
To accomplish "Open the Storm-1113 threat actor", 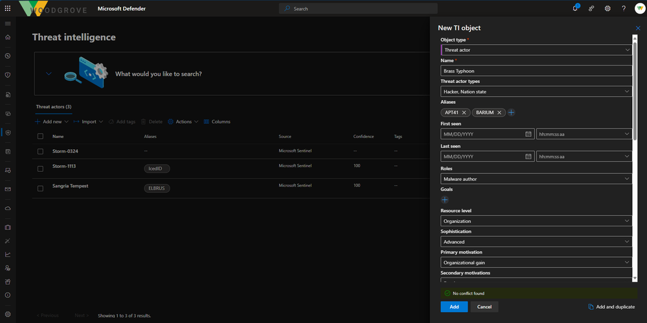I will pos(64,166).
